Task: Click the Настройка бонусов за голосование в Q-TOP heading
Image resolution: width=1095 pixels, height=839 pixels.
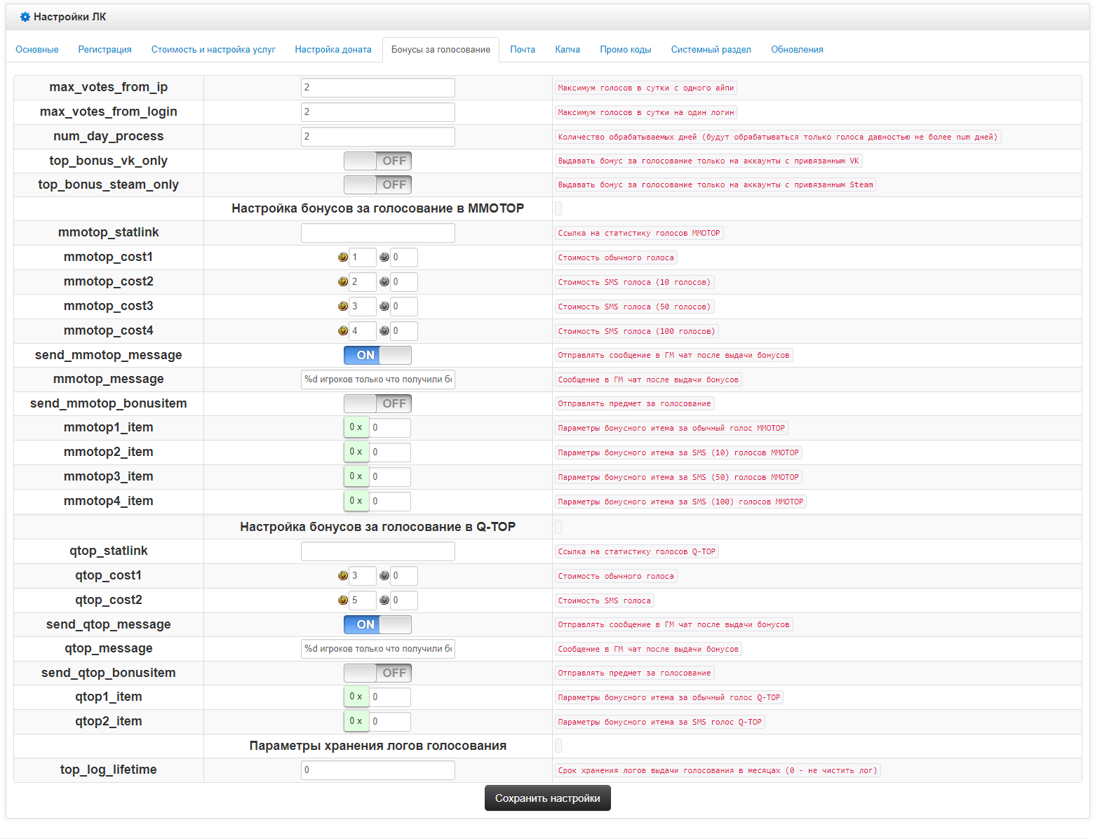Action: pos(377,527)
